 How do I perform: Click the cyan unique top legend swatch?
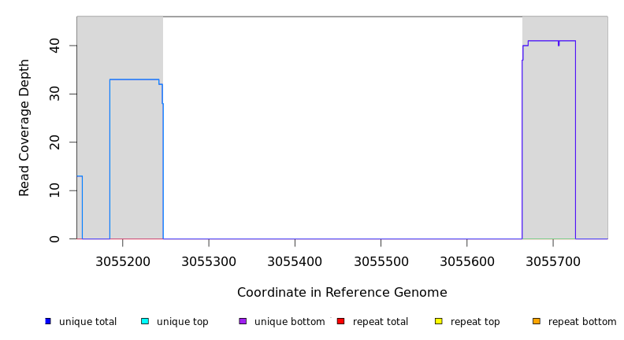(144, 321)
